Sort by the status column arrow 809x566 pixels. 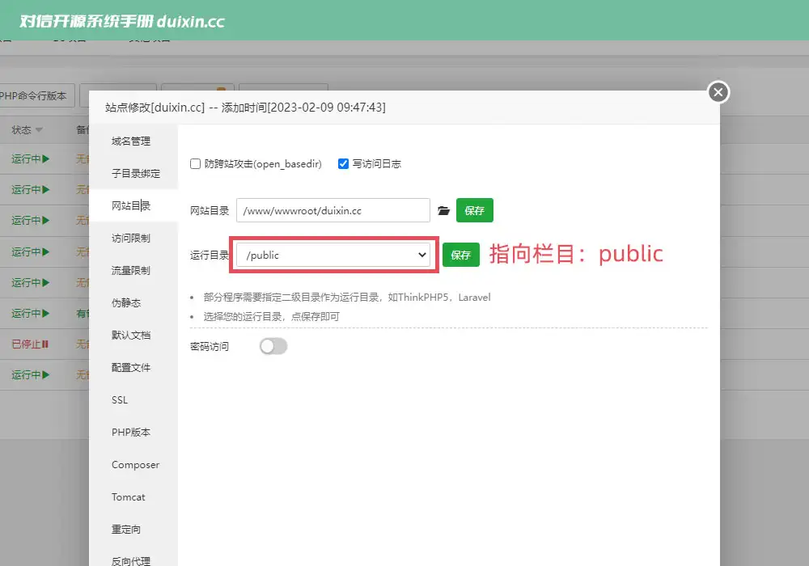pyautogui.click(x=39, y=130)
